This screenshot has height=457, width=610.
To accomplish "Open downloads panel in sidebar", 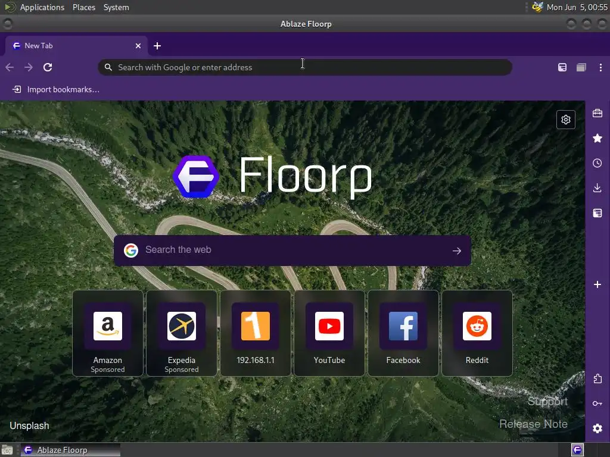I will point(597,187).
